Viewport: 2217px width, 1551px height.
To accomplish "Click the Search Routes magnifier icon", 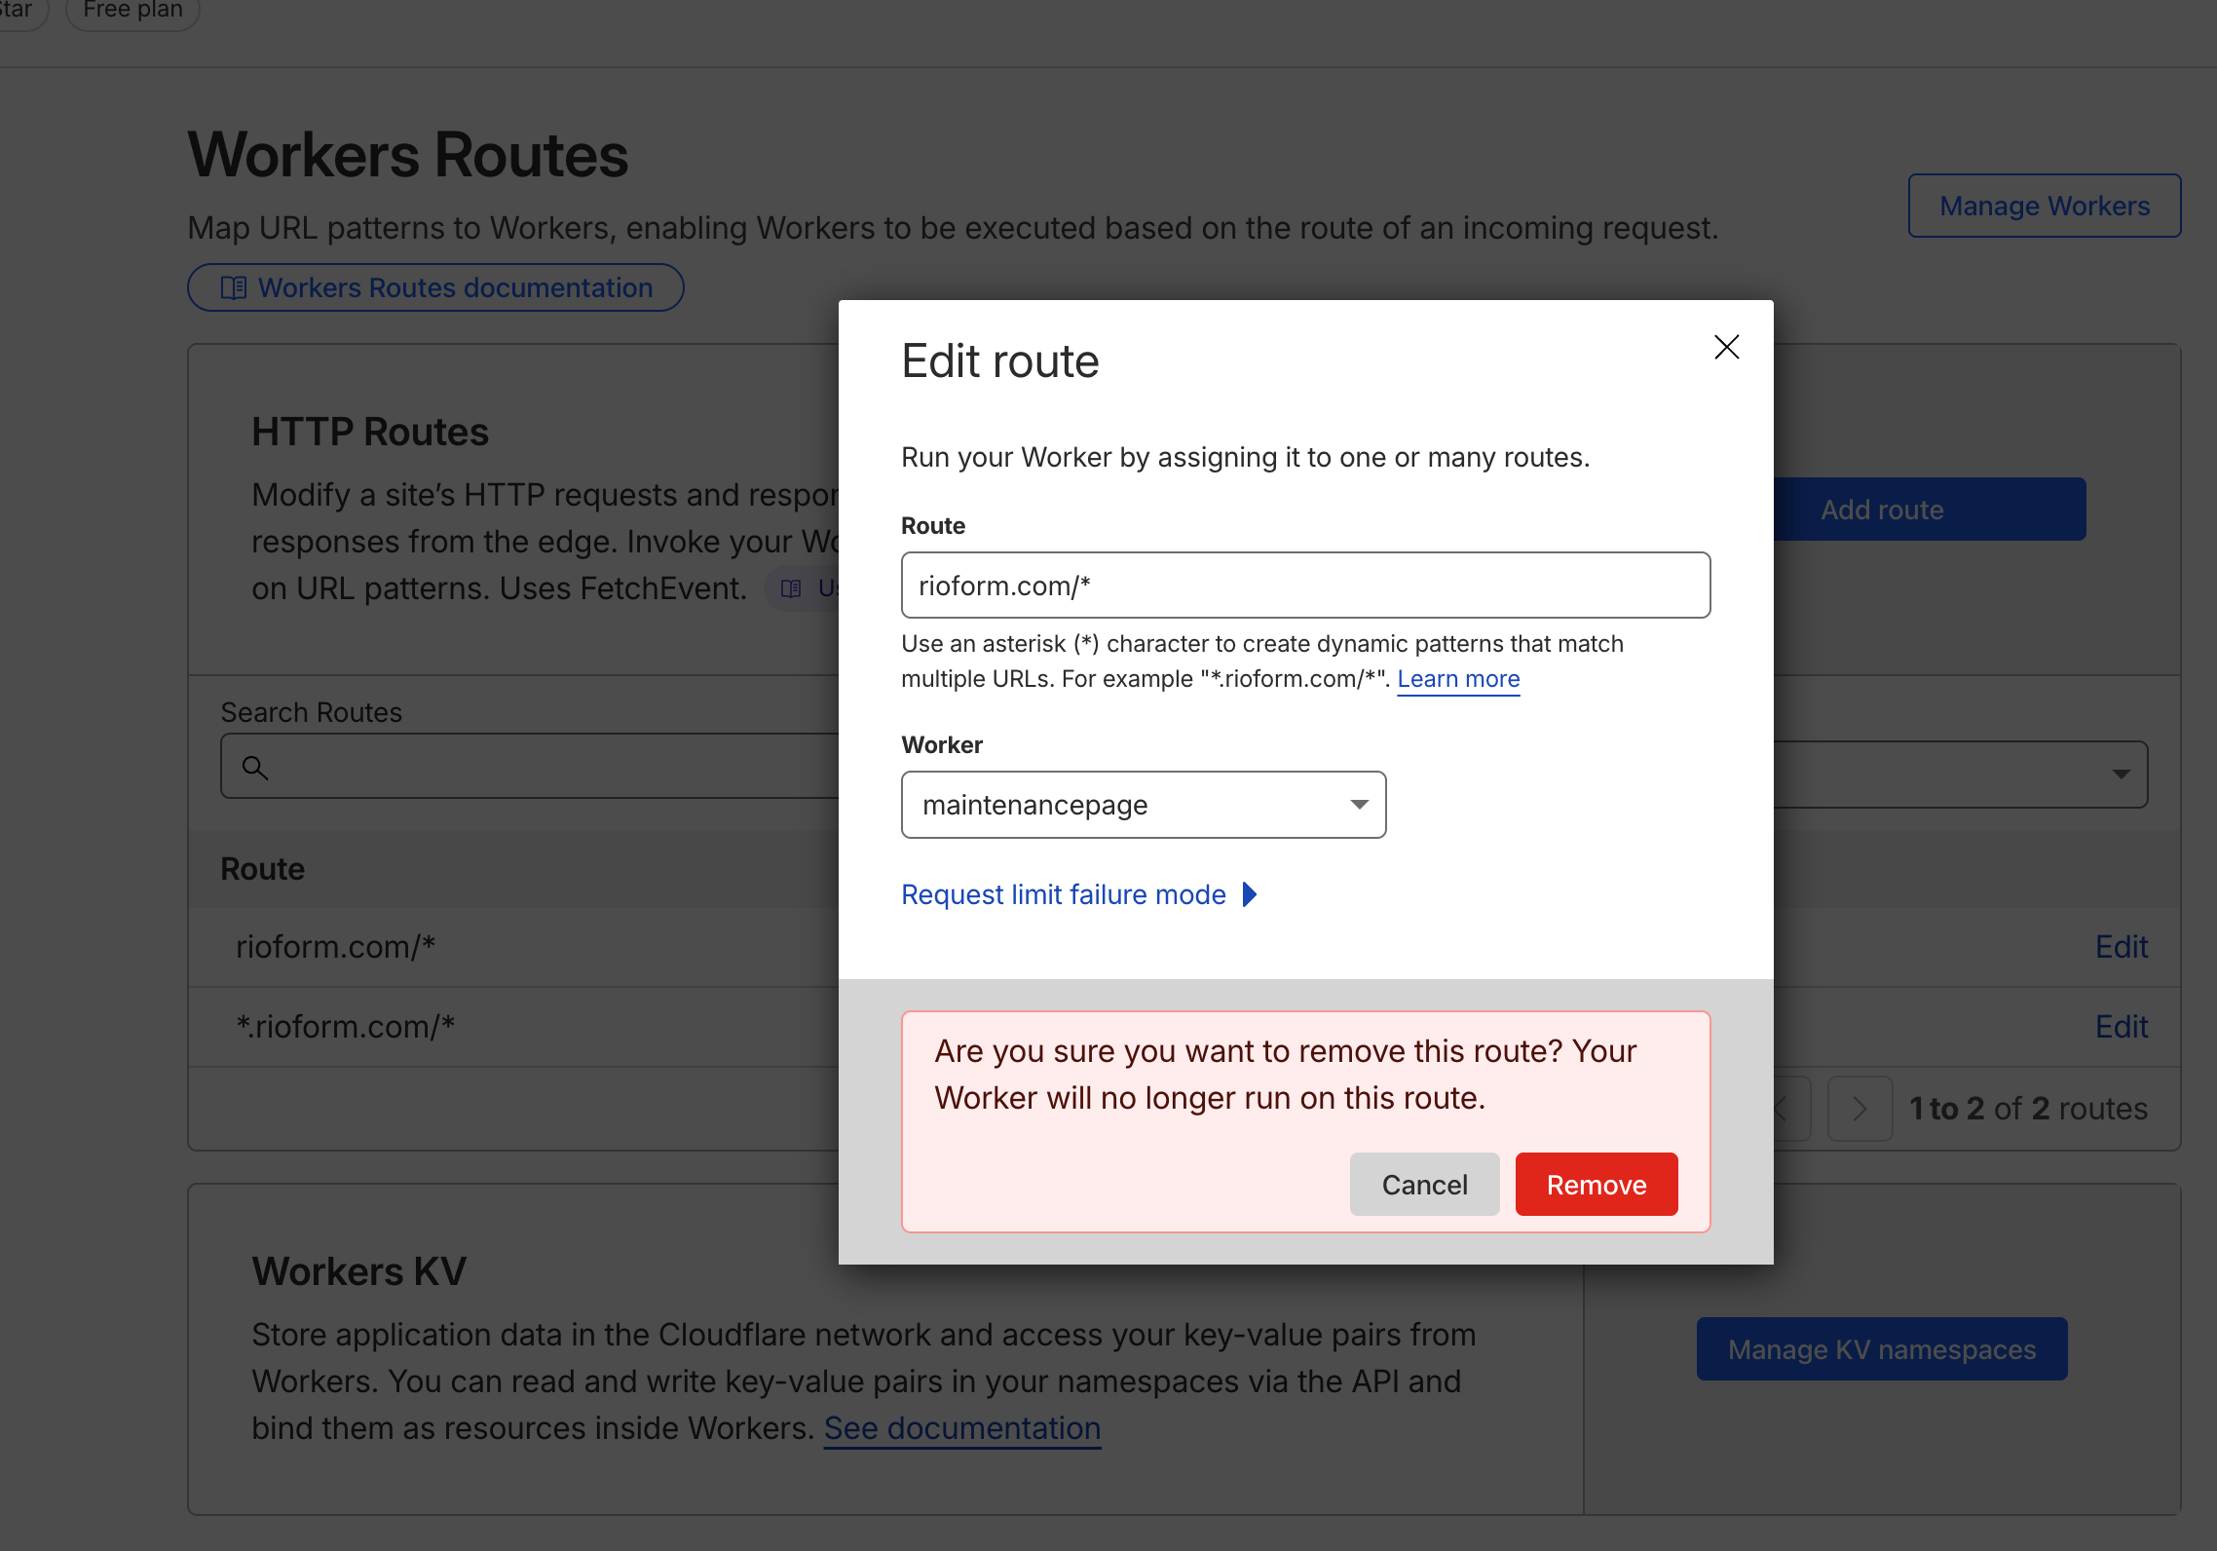I will tap(255, 768).
